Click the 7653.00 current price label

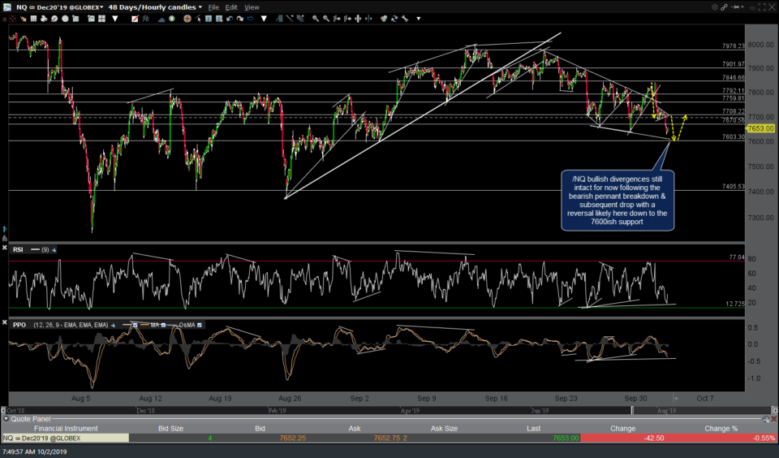click(760, 128)
